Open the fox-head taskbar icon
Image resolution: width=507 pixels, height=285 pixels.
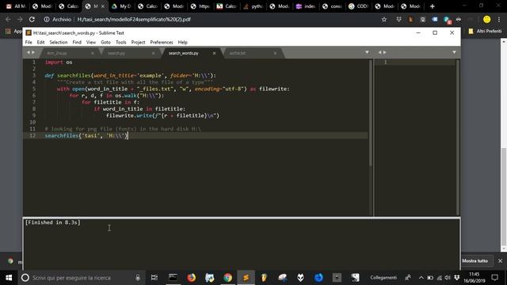point(300,278)
